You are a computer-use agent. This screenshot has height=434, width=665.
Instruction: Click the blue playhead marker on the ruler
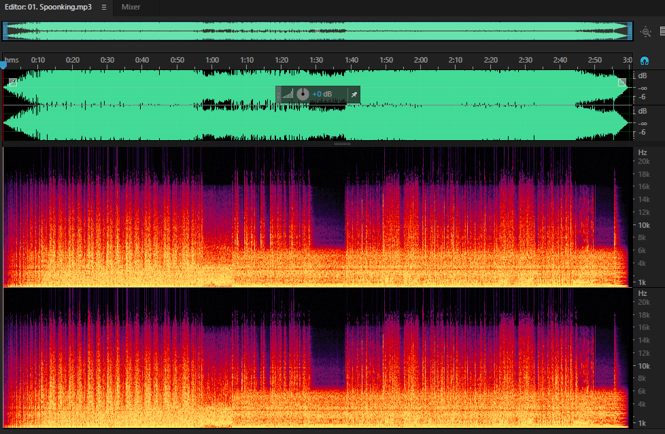pos(3,65)
